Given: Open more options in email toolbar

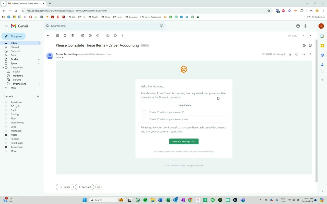Looking at the screenshot, I should coord(122,35).
